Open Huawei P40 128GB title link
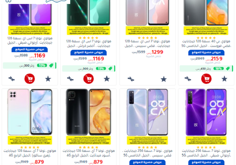This screenshot has width=236, height=165. pos(206,43)
